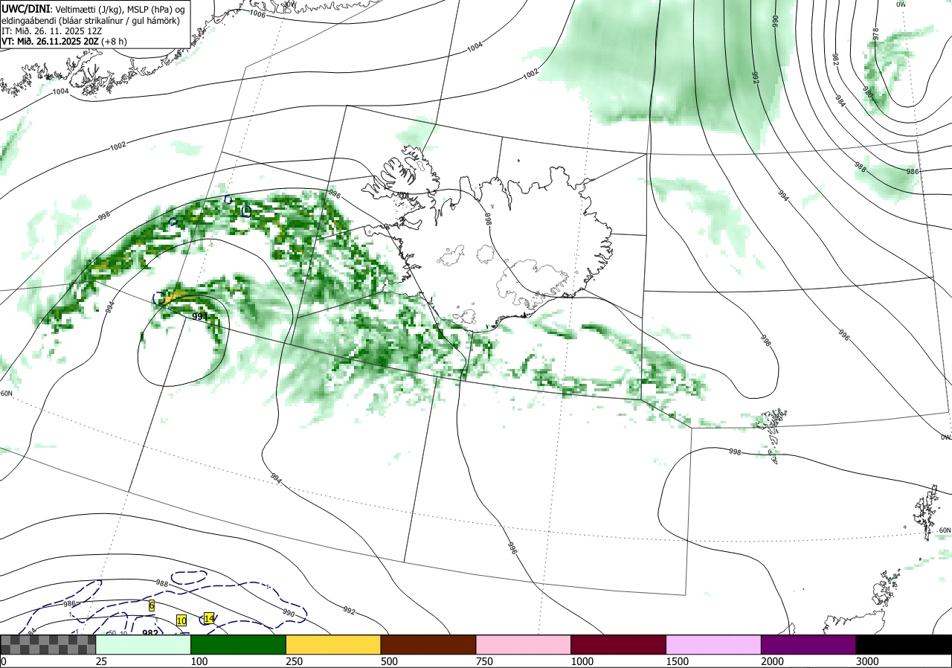This screenshot has width=952, height=668.
Task: Click the lilac 1500–2000 legend swatch
Action: point(714,644)
